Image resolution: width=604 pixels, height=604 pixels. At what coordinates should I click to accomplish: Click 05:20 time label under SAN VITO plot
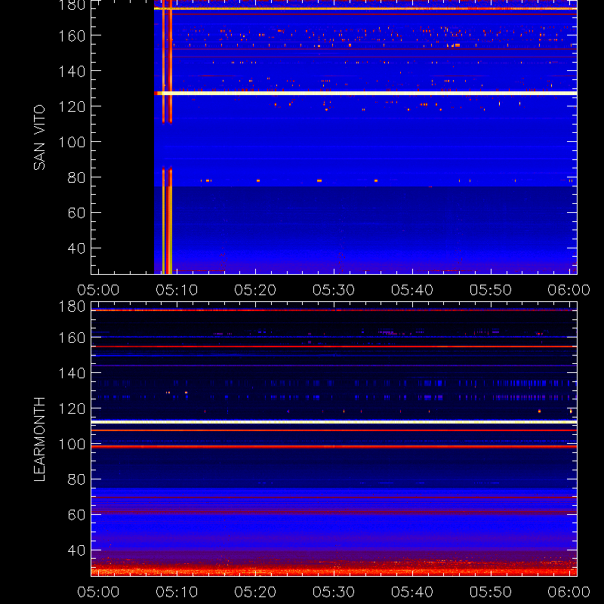point(255,290)
